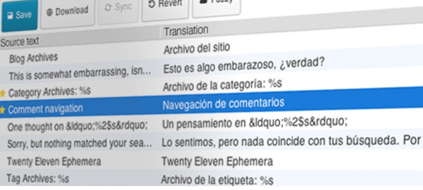423x190 pixels.
Task: Click star icon next to Comment navigation
Action: [2, 110]
